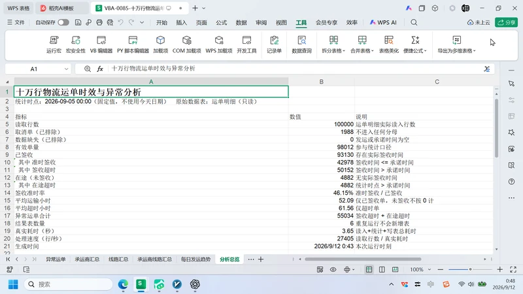Viewport: 523px width, 294px height.
Task: Open the 数据 ribbon tab
Action: pyautogui.click(x=241, y=22)
